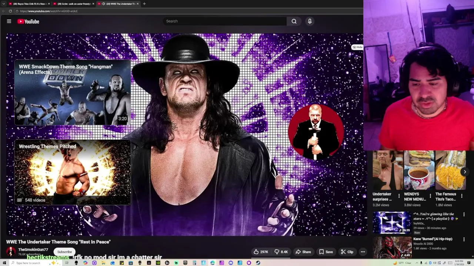Screen dimensions: 474x266
Task: Focus the YouTube search field
Action: click(224, 21)
